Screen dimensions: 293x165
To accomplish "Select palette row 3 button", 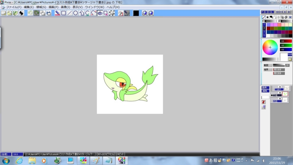I will click(x=264, y=32).
